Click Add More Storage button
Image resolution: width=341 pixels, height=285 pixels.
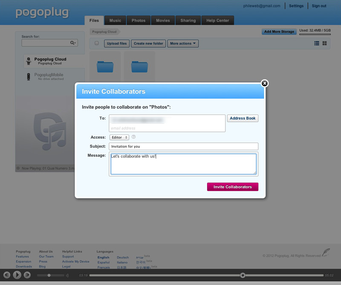(279, 32)
